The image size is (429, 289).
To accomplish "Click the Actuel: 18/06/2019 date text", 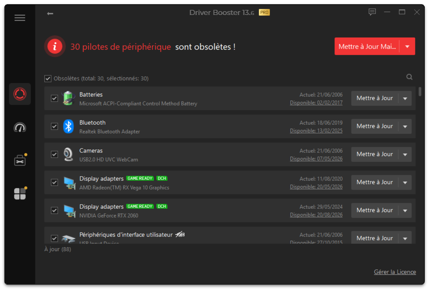I will click(321, 123).
